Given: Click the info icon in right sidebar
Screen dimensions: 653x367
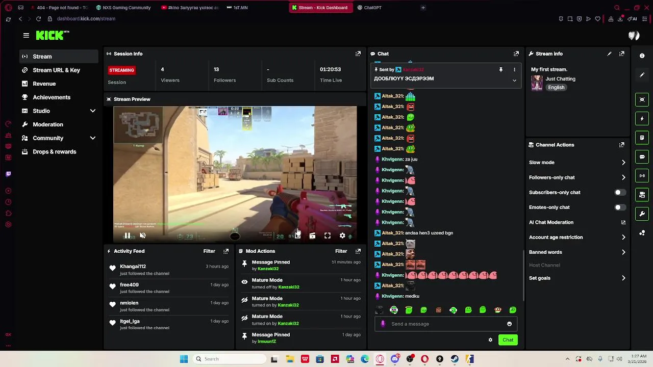Looking at the screenshot, I should [x=642, y=56].
